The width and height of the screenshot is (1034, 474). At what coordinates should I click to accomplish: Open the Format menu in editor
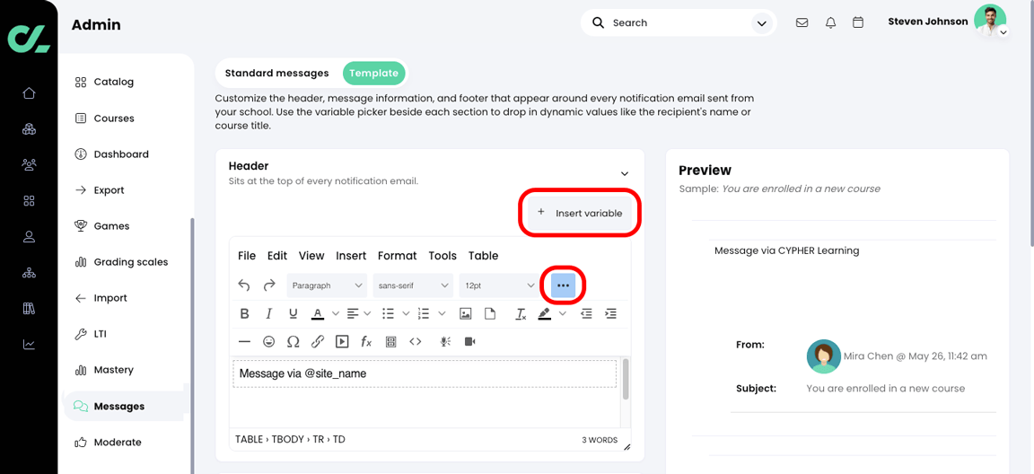[397, 256]
